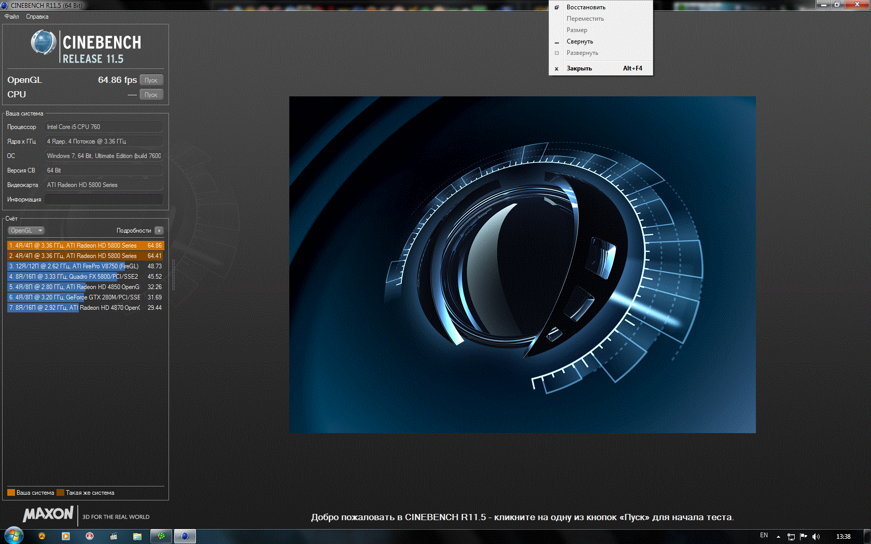Select the ATI FirePro V8750 ranking row

[86, 266]
